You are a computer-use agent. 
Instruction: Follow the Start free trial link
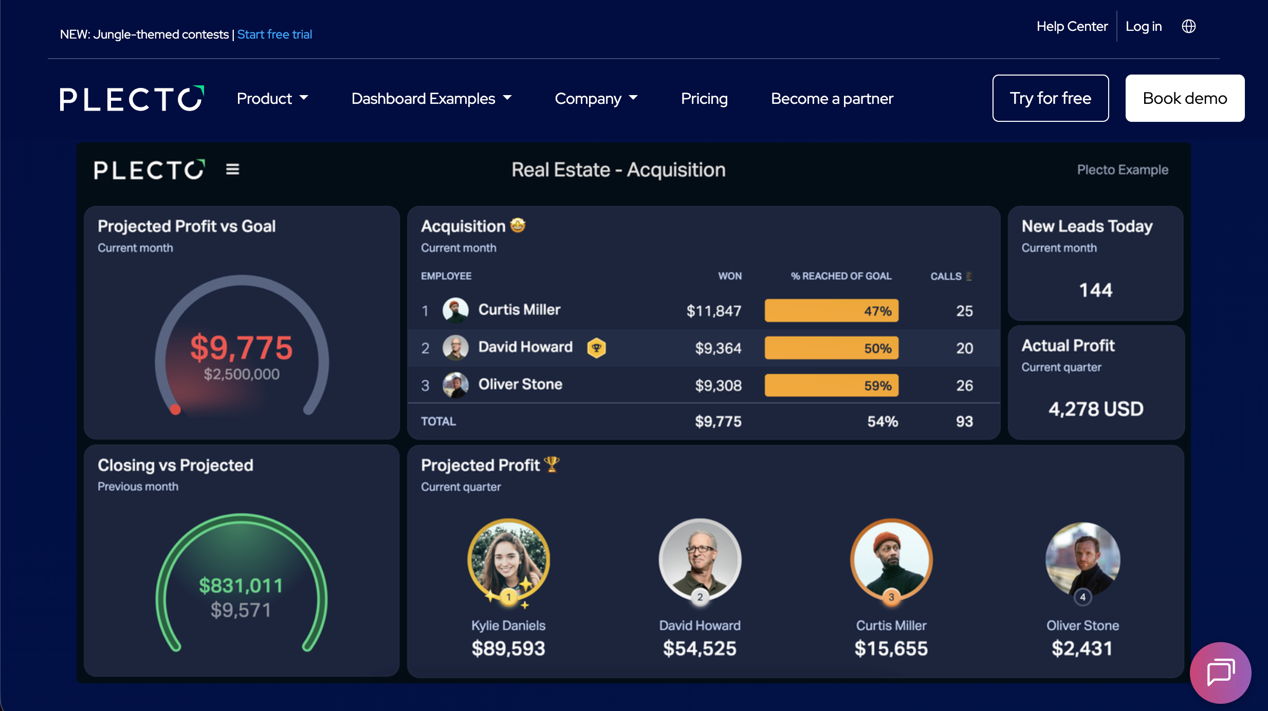[x=274, y=34]
